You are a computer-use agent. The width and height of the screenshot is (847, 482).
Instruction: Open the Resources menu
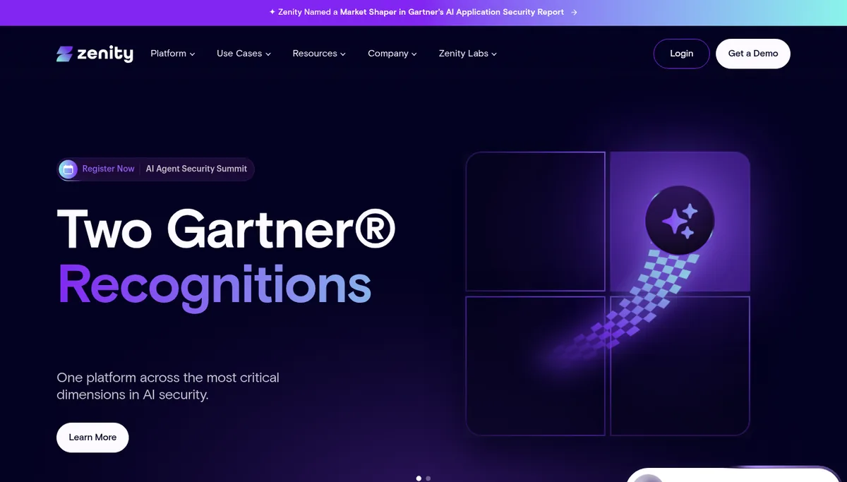pyautogui.click(x=319, y=54)
